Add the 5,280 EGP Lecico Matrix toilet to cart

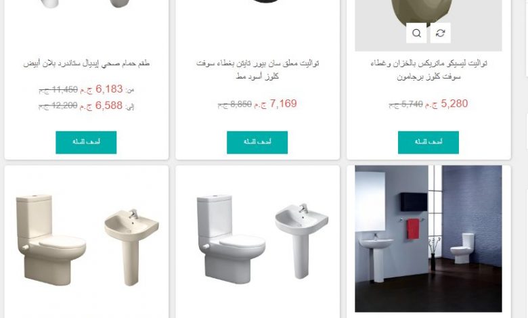(x=428, y=142)
